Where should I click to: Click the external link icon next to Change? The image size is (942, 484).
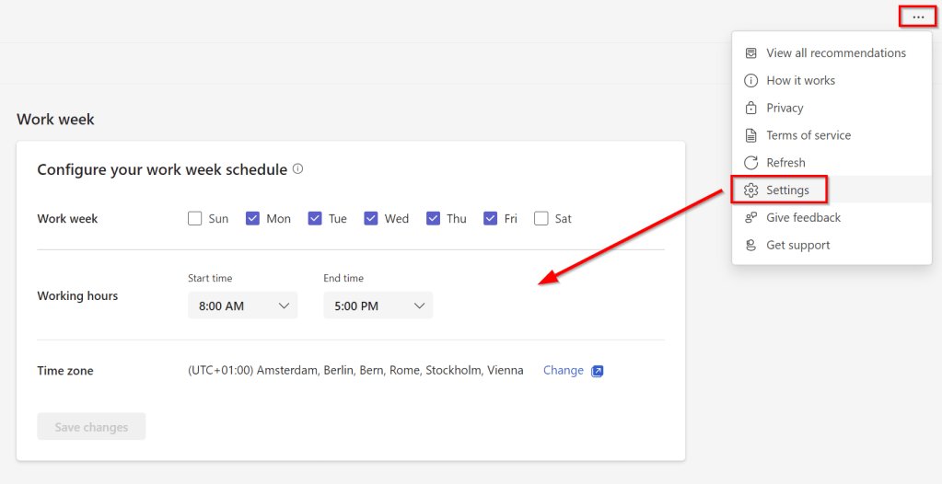[x=597, y=371]
